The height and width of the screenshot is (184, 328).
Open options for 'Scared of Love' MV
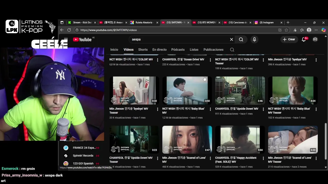point(210,158)
